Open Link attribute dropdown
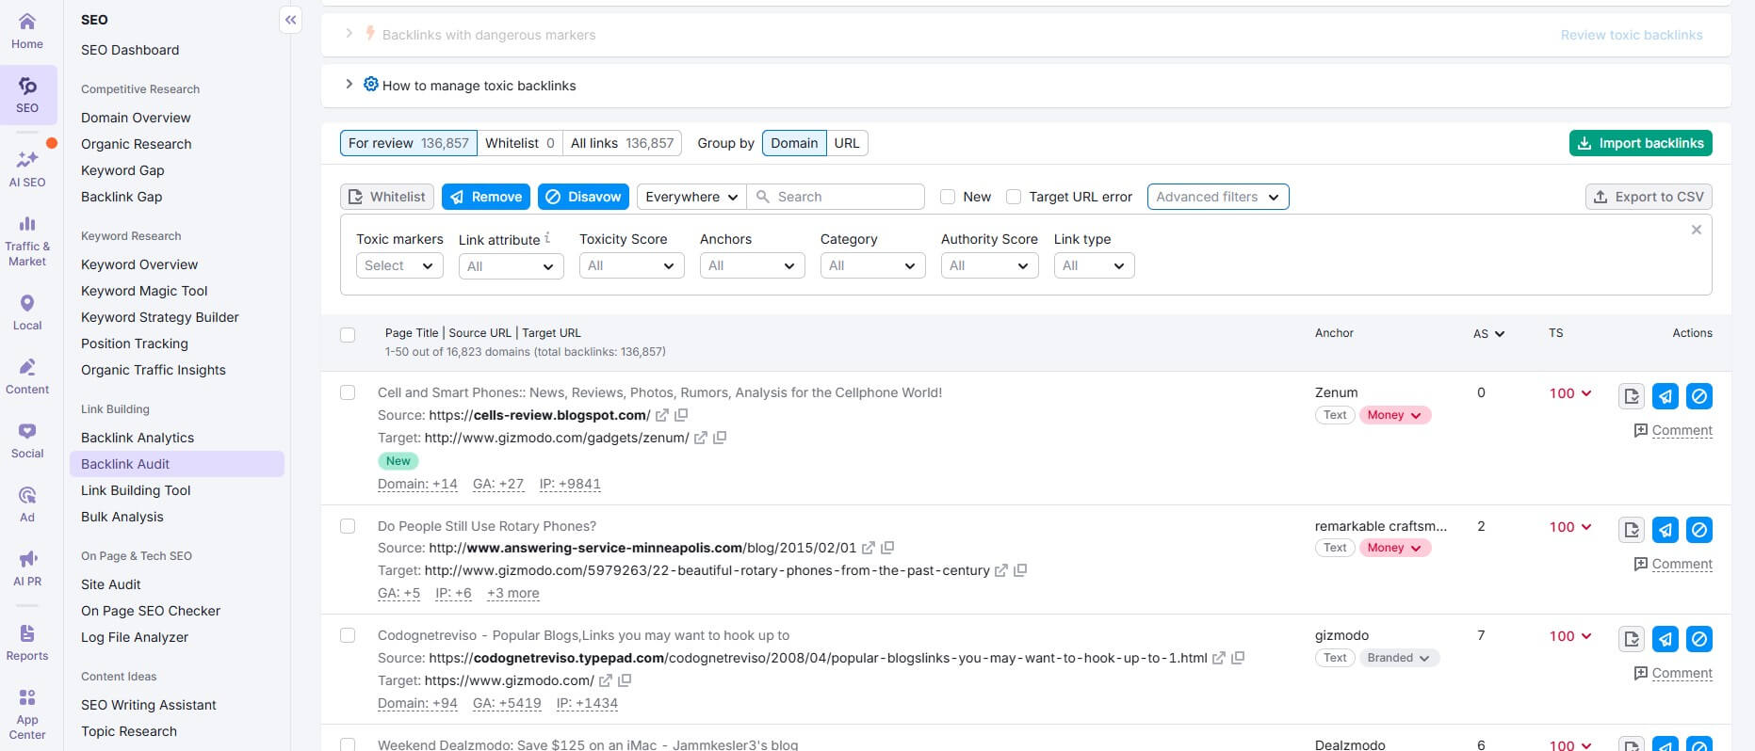Screen dimensions: 1755x751 pyautogui.click(x=511, y=266)
